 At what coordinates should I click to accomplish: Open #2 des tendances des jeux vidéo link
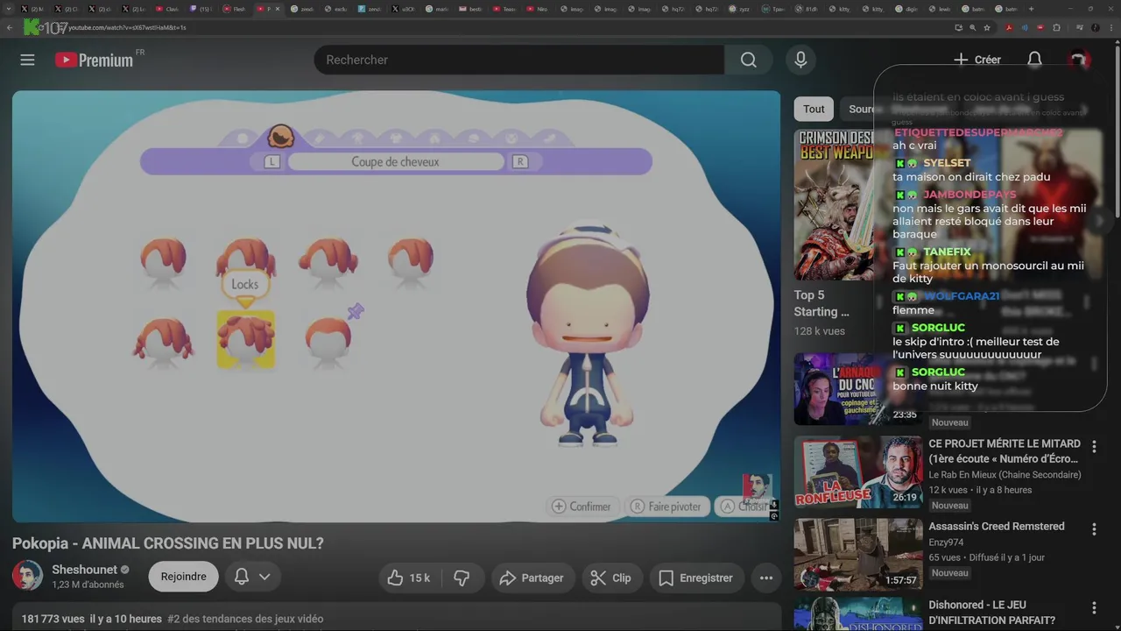(x=245, y=619)
